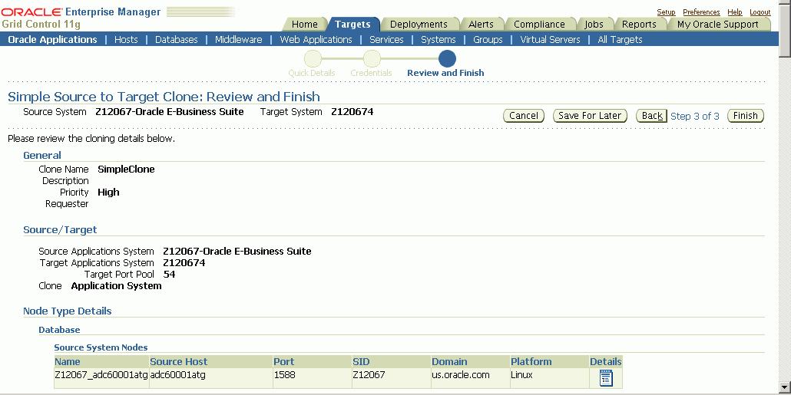Screen dimensions: 791x395
Task: Click the Port column header
Action: [312, 362]
